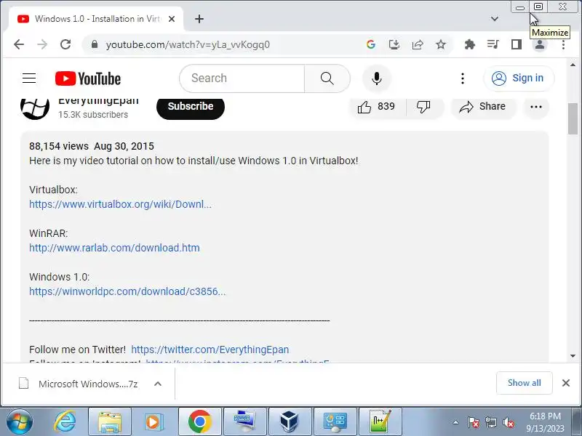This screenshot has height=436, width=582.
Task: Open VirtualBox from taskbar
Action: [x=289, y=421]
